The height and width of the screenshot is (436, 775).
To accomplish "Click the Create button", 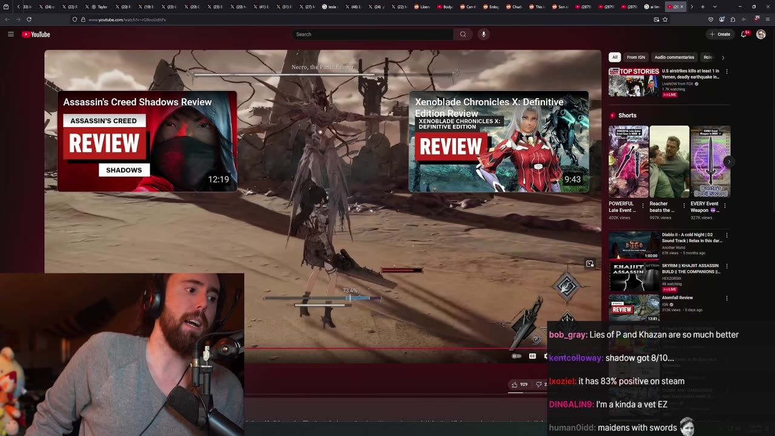I will click(720, 35).
